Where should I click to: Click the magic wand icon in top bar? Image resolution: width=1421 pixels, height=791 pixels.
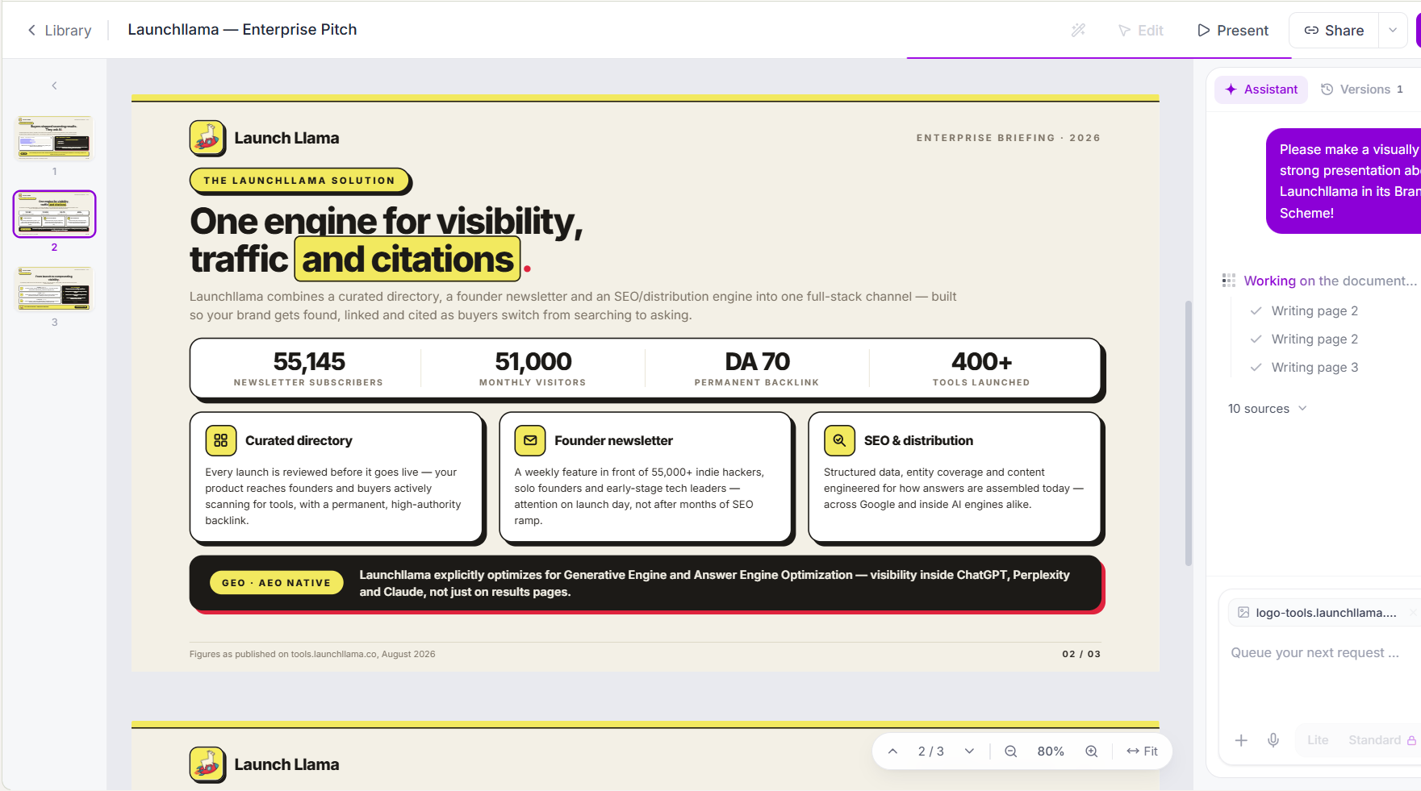(x=1078, y=30)
